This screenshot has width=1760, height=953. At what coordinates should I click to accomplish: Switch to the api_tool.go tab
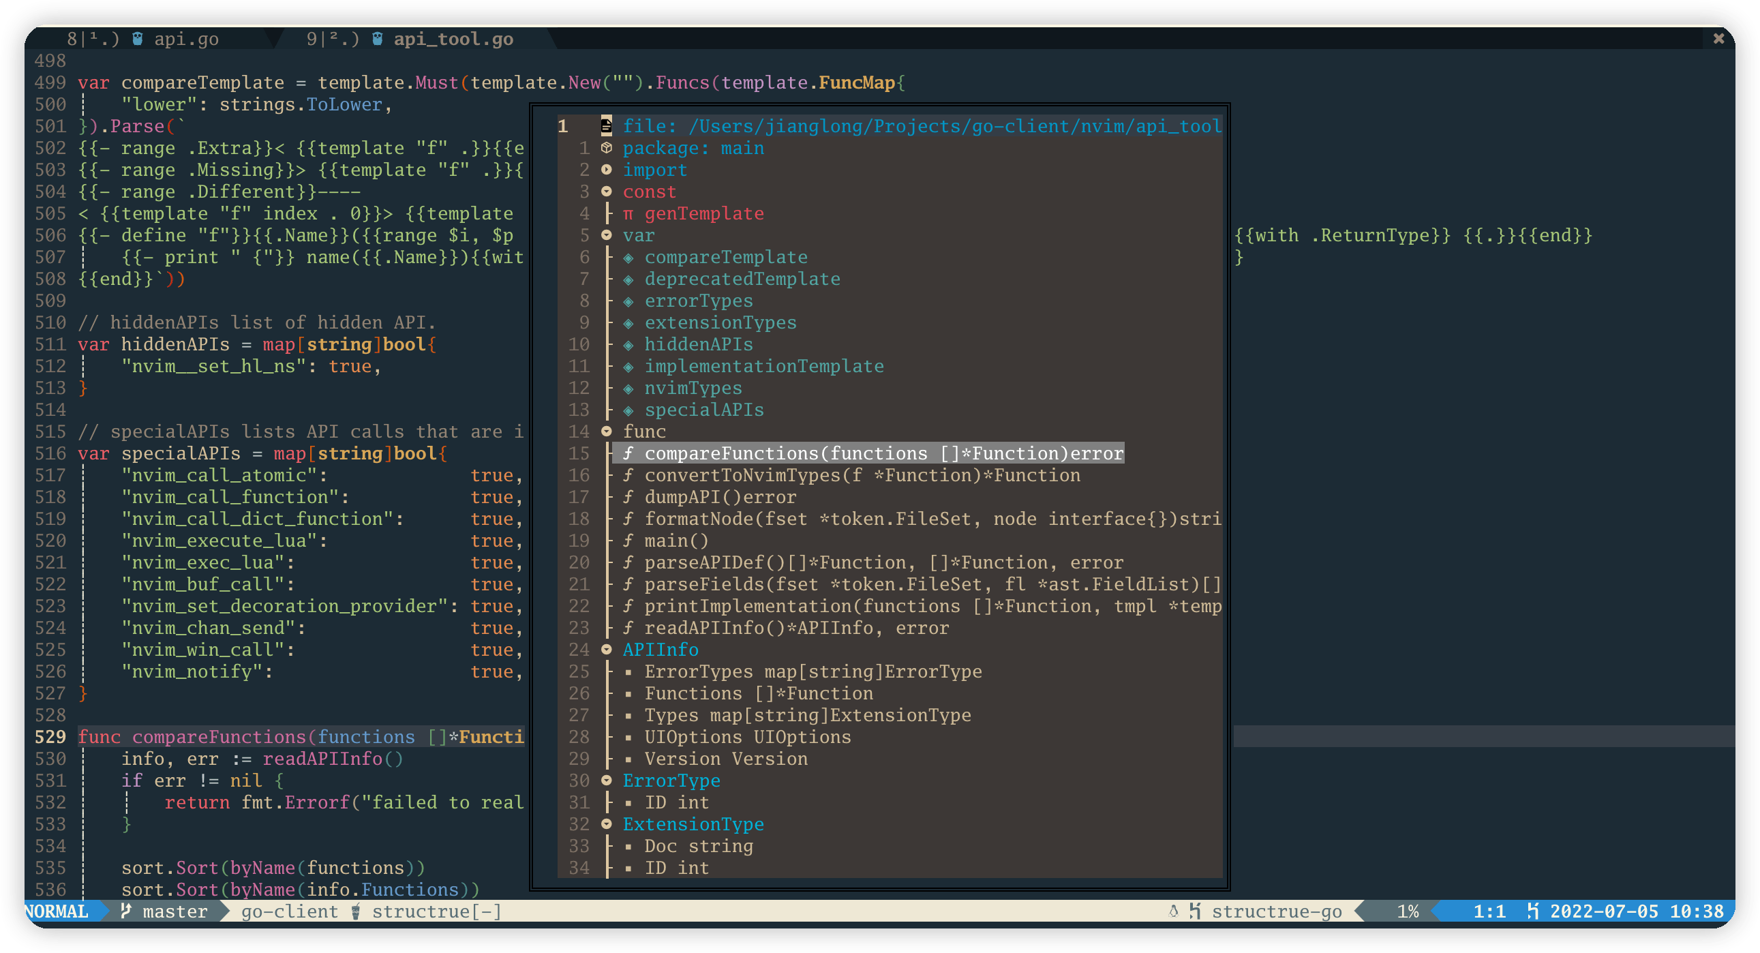(x=453, y=39)
